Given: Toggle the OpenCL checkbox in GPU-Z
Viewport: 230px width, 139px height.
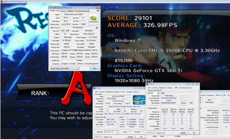Looking at the screenshot, I should pos(62,64).
